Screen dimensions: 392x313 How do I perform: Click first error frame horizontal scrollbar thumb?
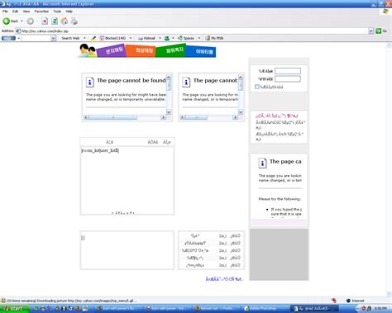113,117
